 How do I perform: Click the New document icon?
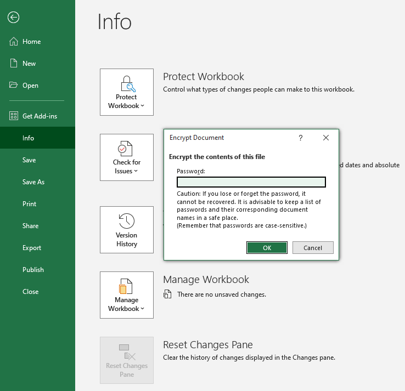click(x=14, y=64)
